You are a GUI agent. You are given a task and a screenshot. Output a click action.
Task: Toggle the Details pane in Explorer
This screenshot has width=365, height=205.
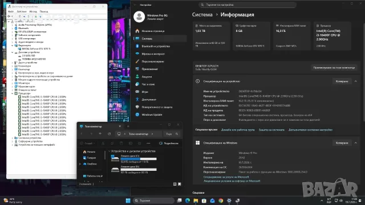point(169,143)
